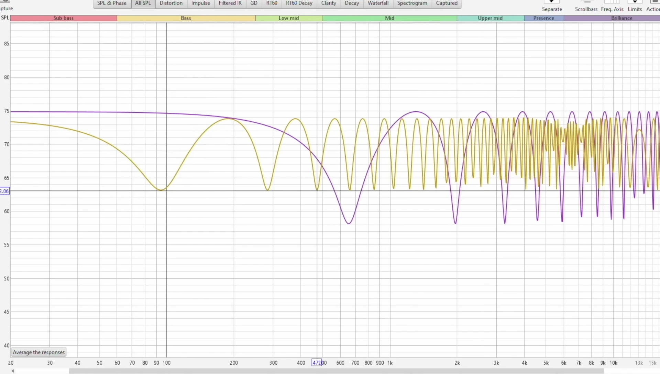Click the SPL axis label
Screen dimensions: 660x374
(x=5, y=18)
